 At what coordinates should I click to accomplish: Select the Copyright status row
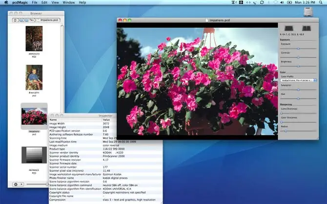coord(105,192)
